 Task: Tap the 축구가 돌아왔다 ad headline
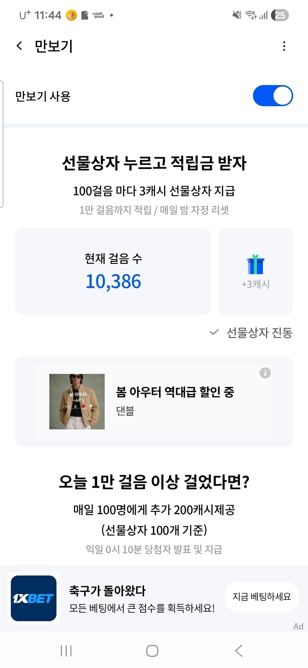point(108,590)
